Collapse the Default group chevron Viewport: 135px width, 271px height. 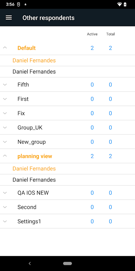pyautogui.click(x=5, y=47)
